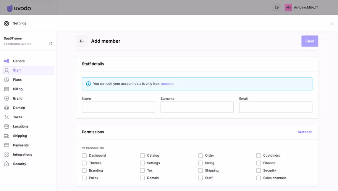Screen dimensions: 338x191
Task: Click the General sidebar icon
Action: click(6, 61)
